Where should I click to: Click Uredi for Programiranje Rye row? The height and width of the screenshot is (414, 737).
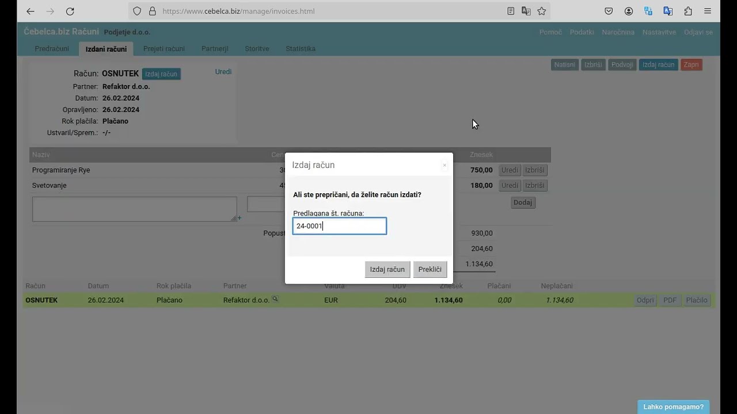510,170
